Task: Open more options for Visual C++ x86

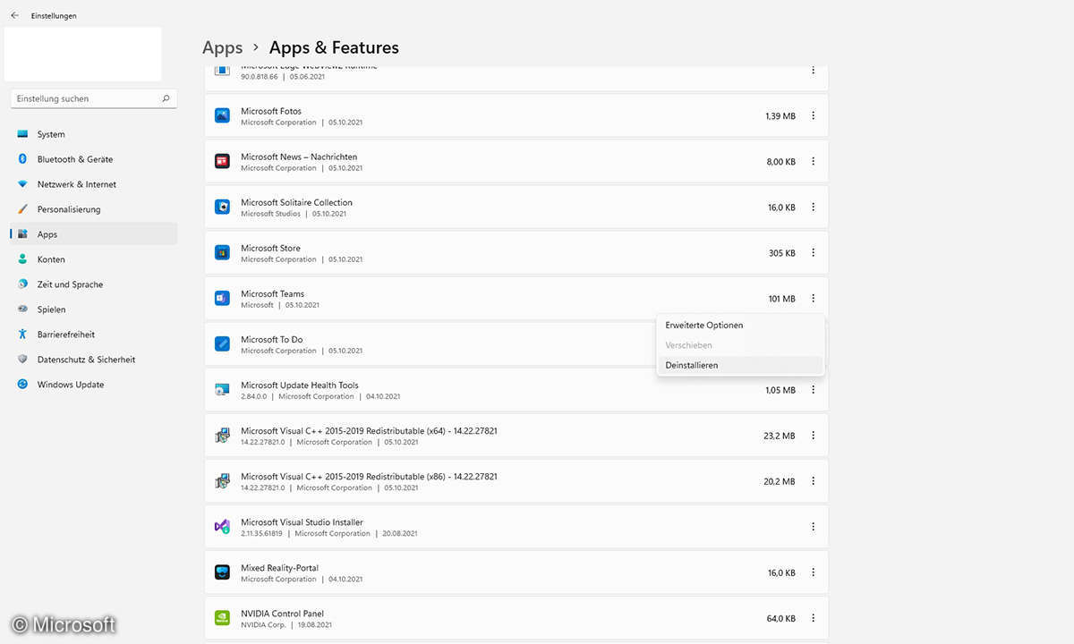Action: tap(813, 481)
